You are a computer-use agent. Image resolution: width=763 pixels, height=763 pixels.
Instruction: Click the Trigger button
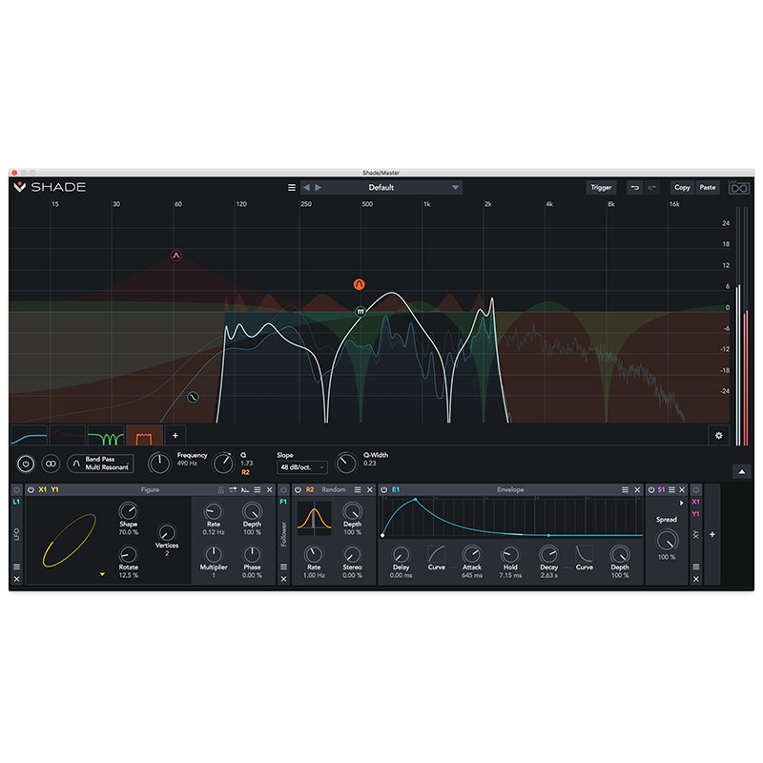tap(601, 187)
